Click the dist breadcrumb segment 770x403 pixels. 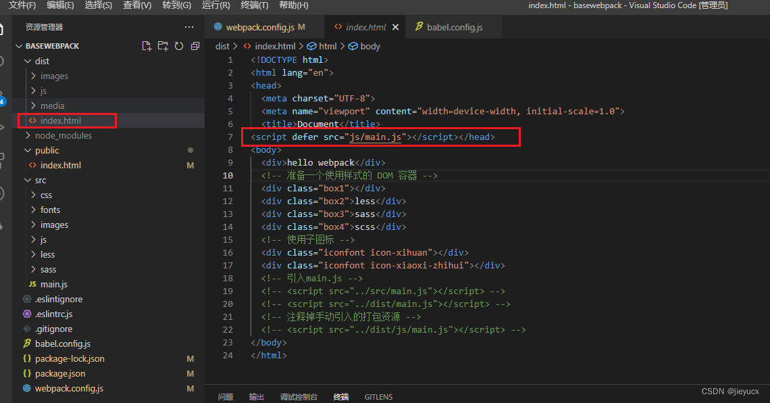[222, 46]
